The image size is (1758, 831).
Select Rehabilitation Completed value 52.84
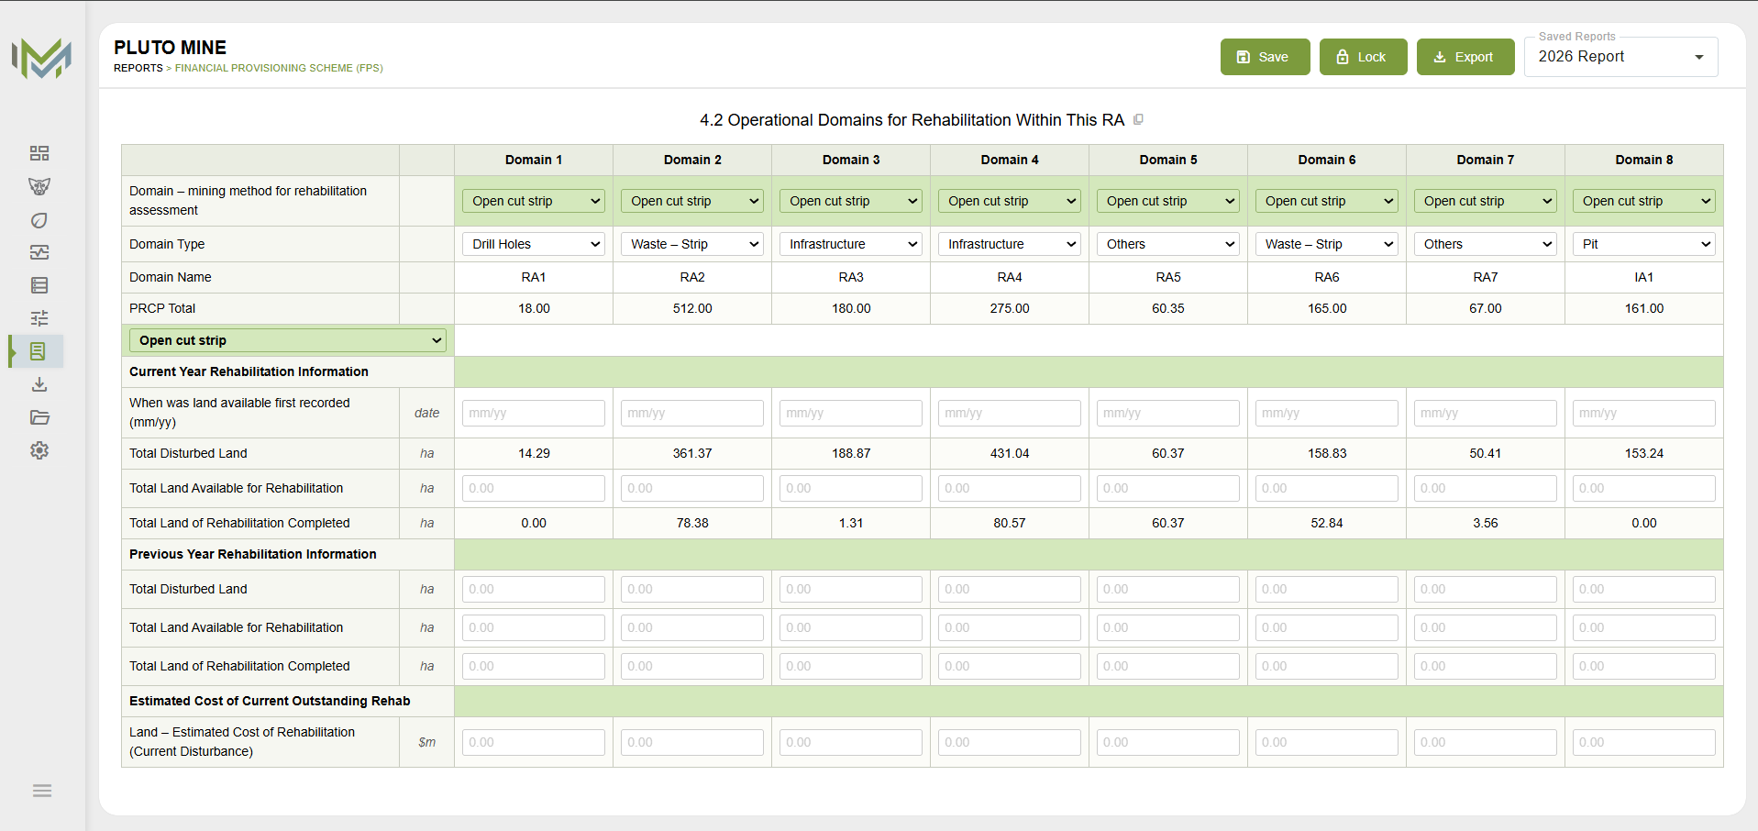pyautogui.click(x=1327, y=523)
